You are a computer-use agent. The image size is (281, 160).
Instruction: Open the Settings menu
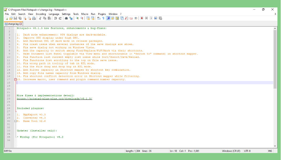tap(66, 14)
